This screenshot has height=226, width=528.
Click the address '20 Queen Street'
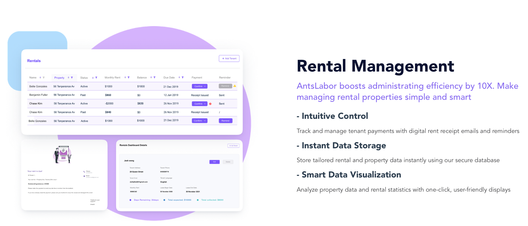(136, 172)
